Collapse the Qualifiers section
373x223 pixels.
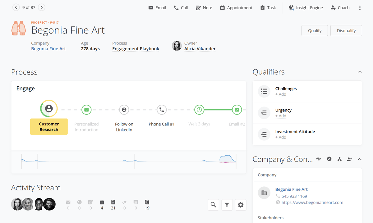pyautogui.click(x=359, y=72)
